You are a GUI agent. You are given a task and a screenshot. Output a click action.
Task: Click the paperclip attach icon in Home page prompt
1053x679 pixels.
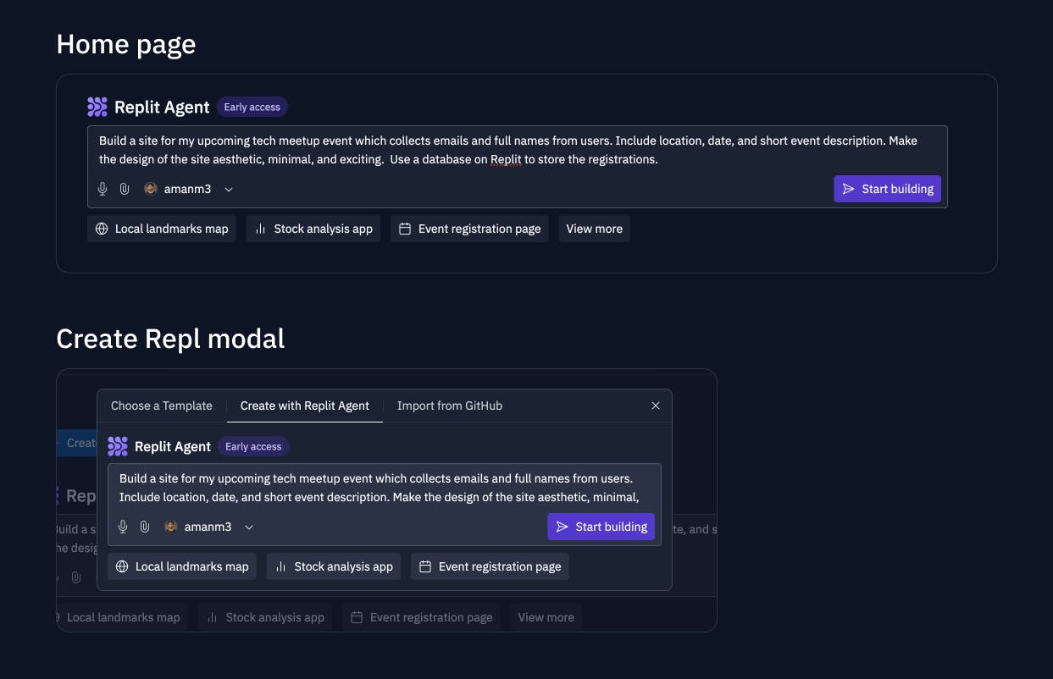(125, 189)
